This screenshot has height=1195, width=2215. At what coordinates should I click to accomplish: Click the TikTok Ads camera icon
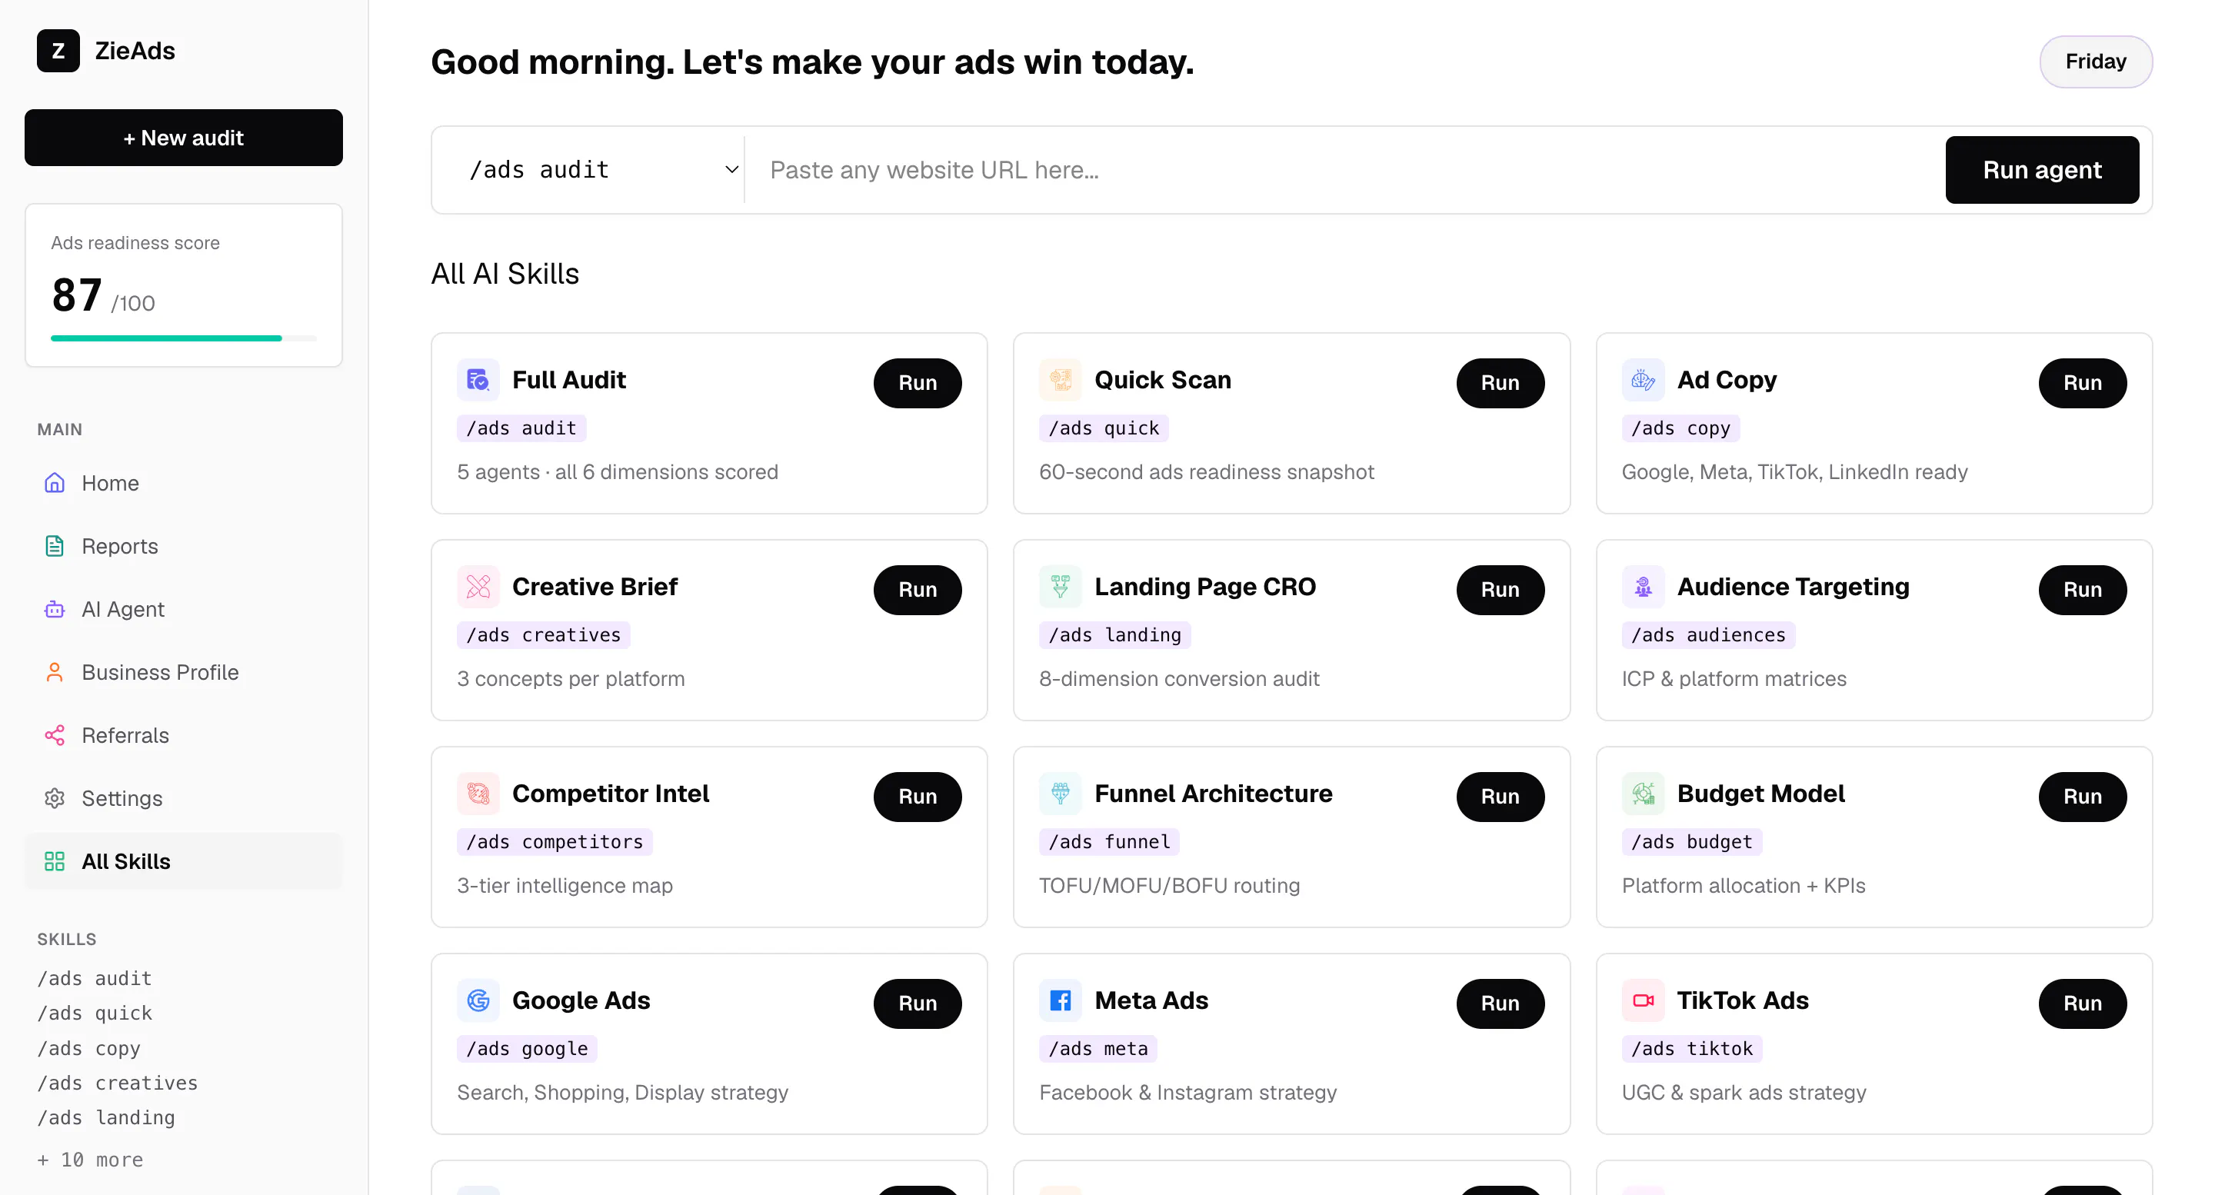[x=1644, y=1000]
